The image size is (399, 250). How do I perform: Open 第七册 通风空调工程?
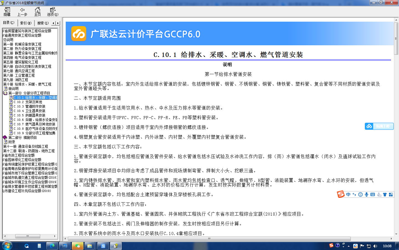click(x=19, y=71)
